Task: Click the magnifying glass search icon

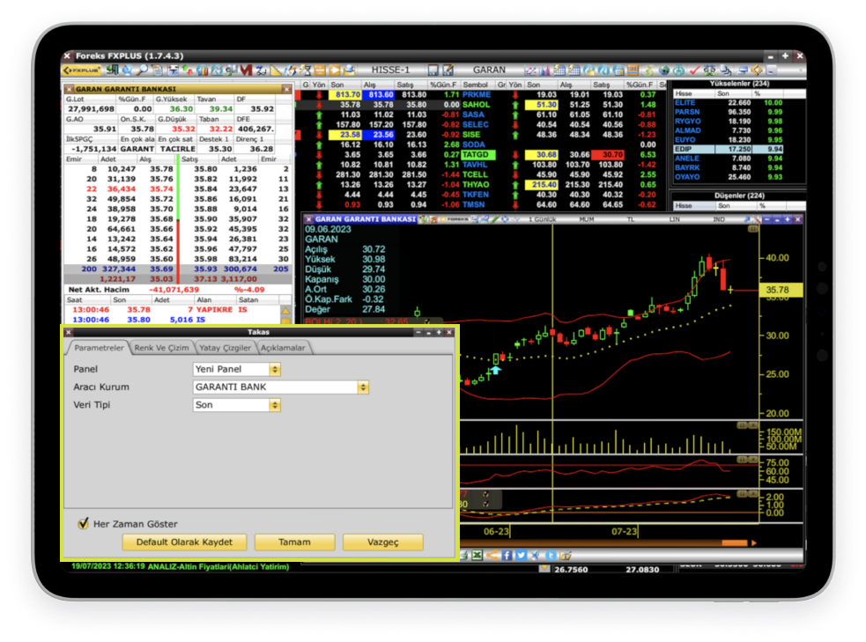Action: coord(142,70)
